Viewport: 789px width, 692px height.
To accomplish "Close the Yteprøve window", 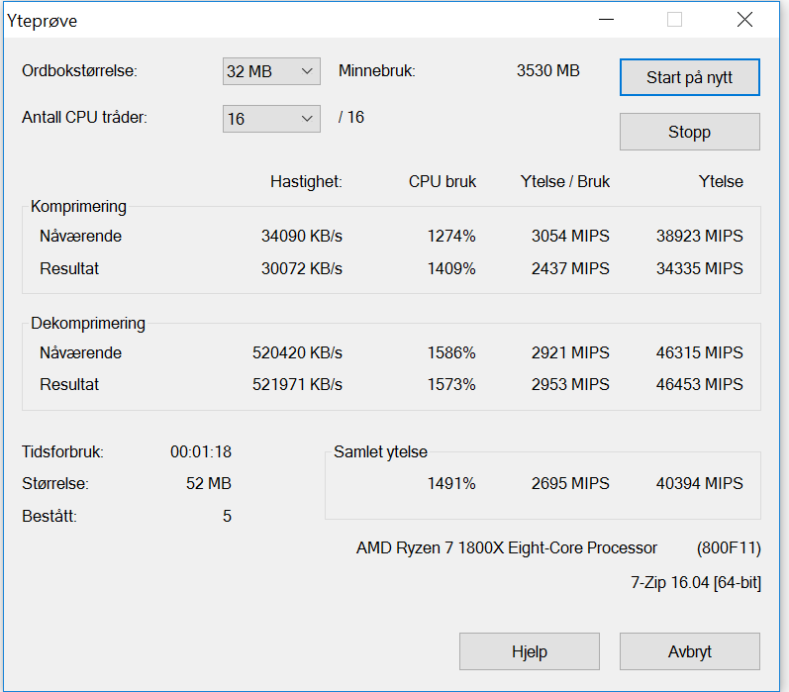I will 744,20.
